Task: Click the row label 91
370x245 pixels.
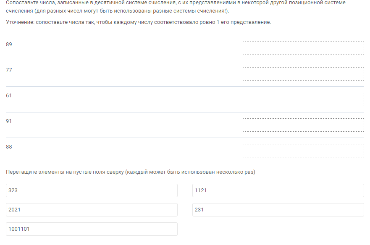Action: (x=9, y=121)
